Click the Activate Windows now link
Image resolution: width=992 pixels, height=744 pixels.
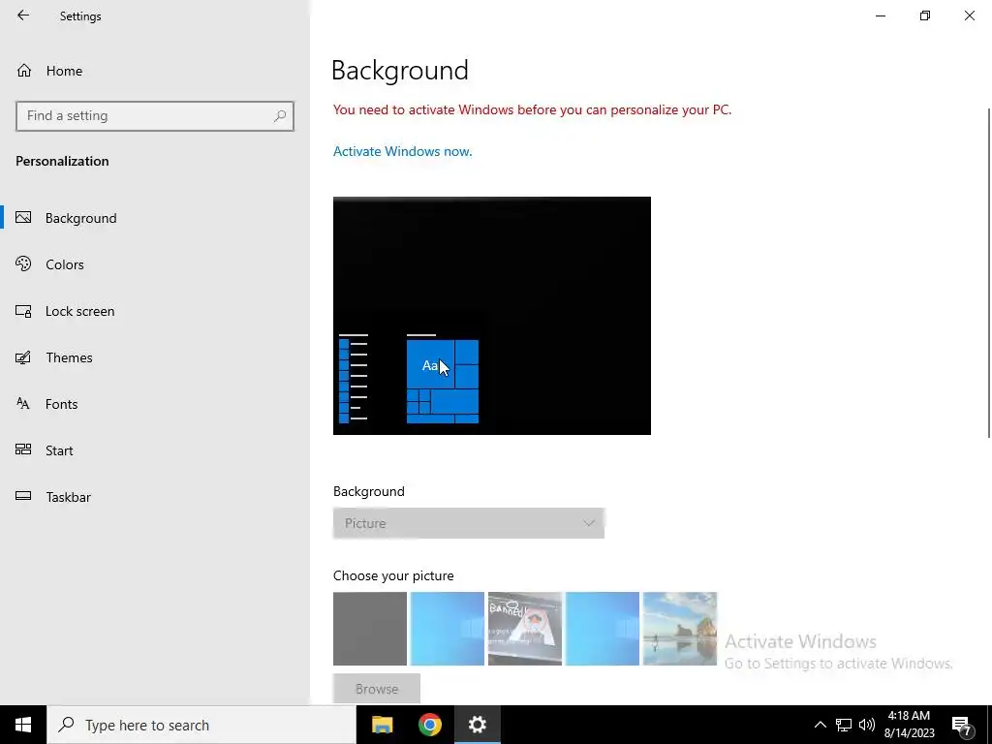(402, 151)
